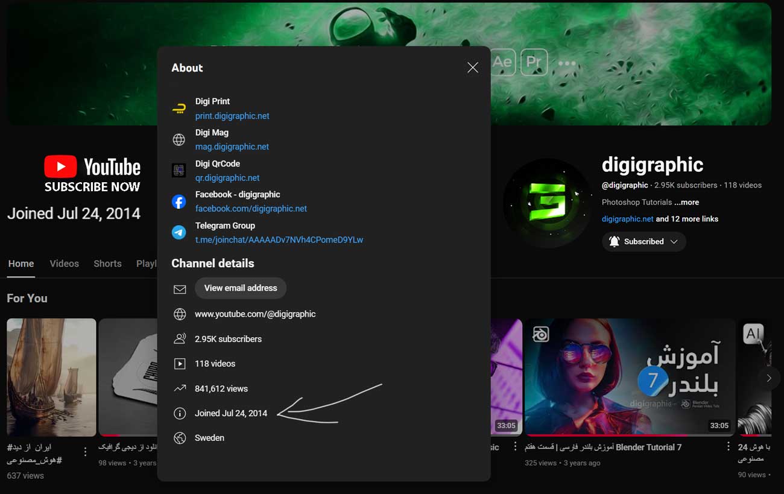The image size is (784, 494).
Task: Click the globe icon beside Sweden
Action: coord(180,438)
